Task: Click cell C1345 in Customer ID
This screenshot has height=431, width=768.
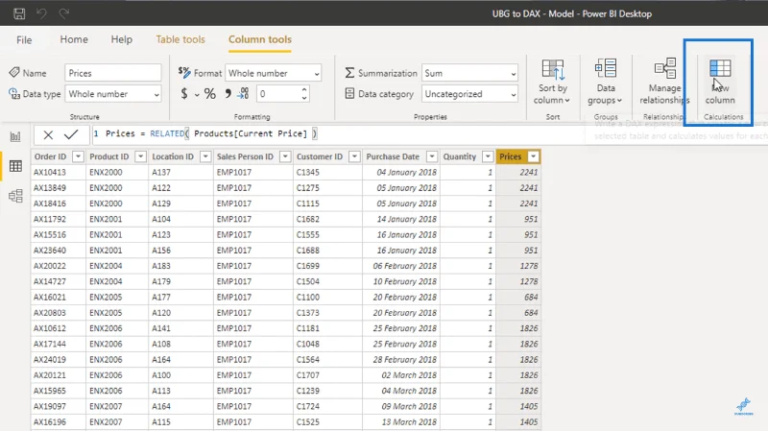Action: tap(327, 173)
